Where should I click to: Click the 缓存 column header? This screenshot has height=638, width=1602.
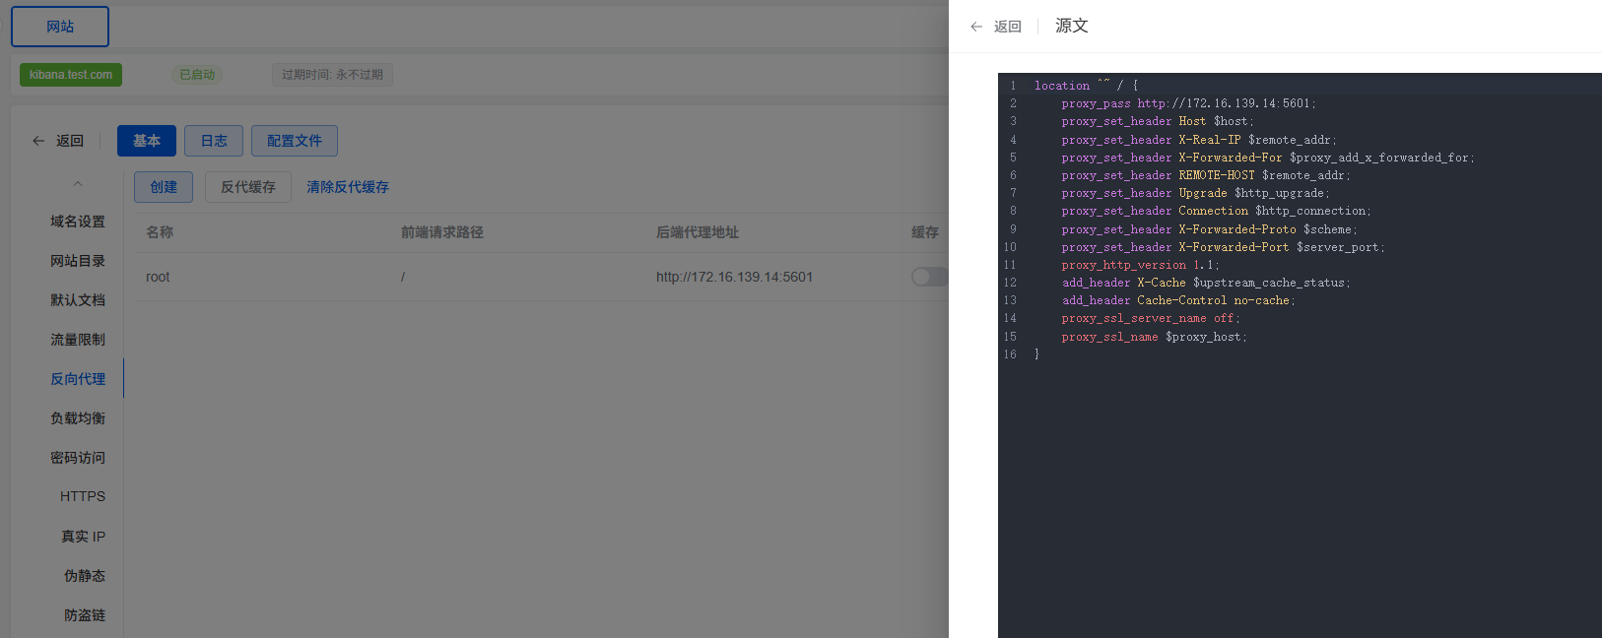point(925,232)
